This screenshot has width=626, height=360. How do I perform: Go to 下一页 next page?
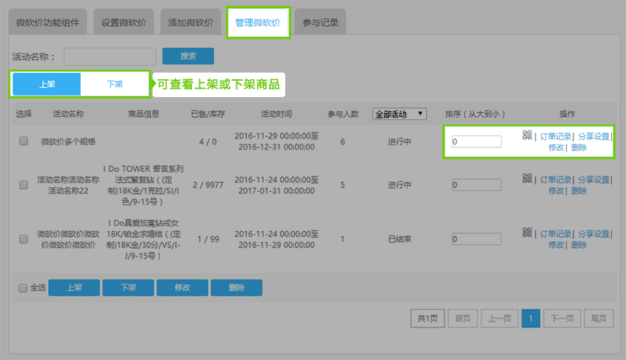click(562, 319)
